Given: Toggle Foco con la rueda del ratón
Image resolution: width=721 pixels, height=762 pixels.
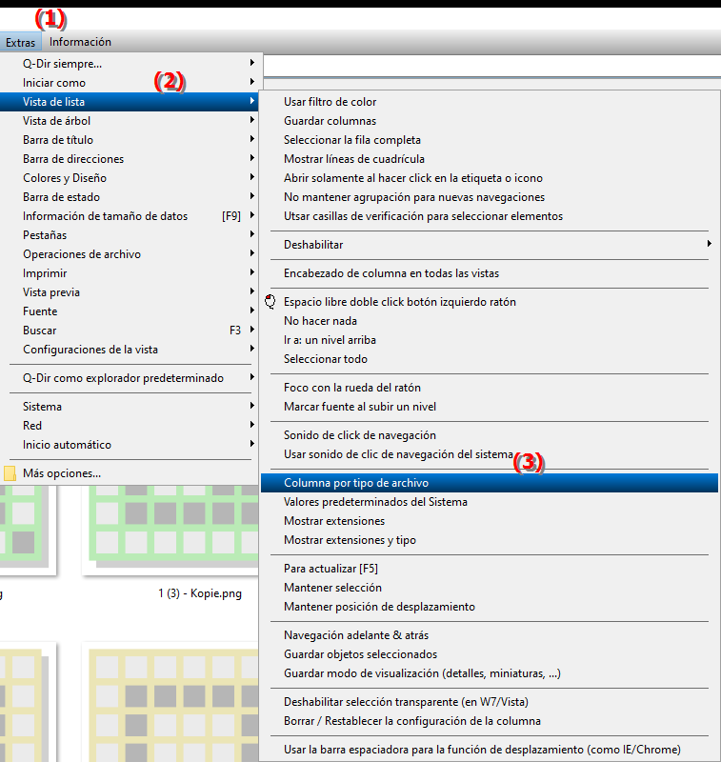Looking at the screenshot, I should [x=490, y=388].
